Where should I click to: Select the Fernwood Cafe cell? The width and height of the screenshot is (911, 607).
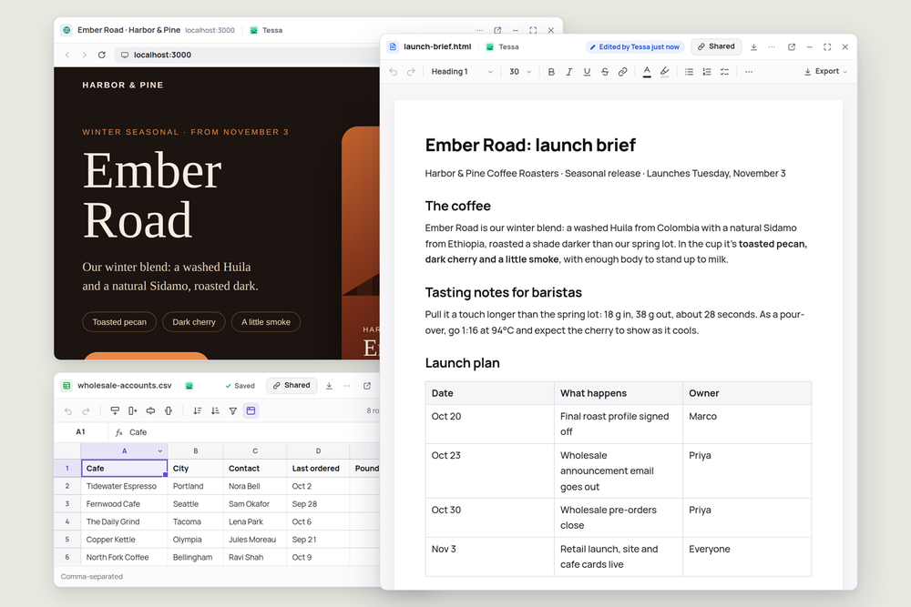(124, 503)
